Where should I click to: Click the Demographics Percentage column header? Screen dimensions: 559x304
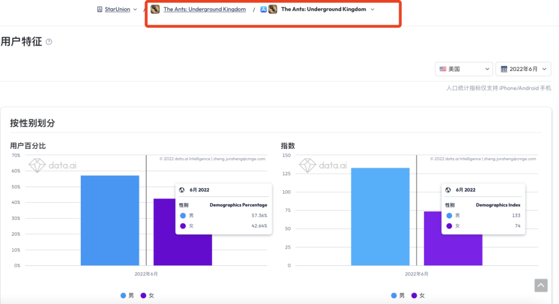coord(239,205)
